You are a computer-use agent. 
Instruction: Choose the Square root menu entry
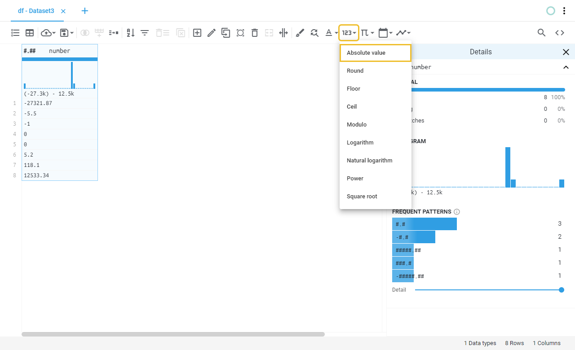pyautogui.click(x=376, y=197)
